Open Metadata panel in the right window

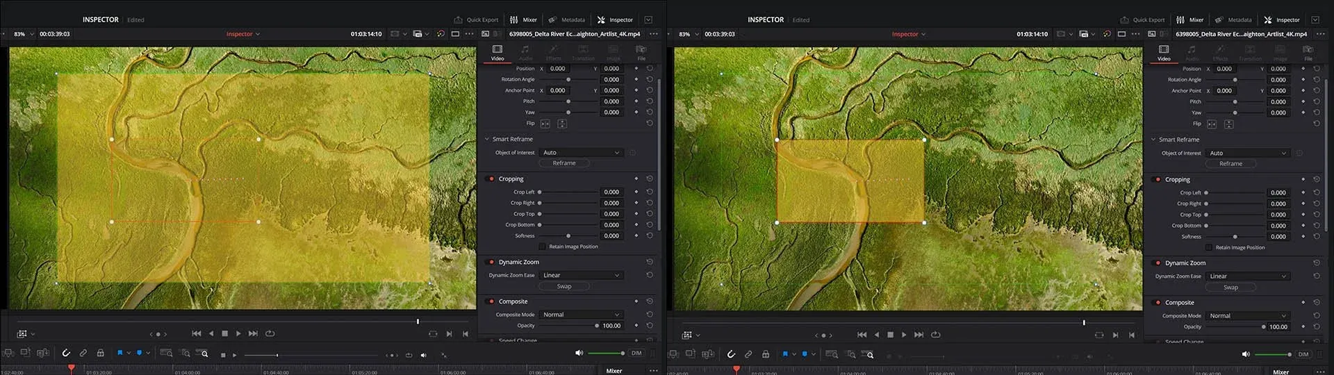click(1233, 19)
